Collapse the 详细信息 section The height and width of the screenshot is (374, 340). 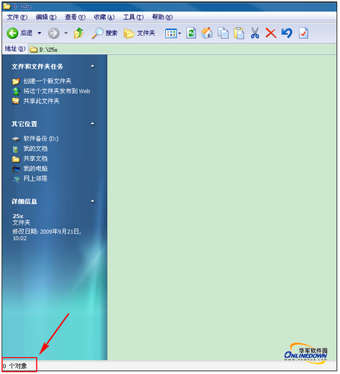tap(93, 201)
